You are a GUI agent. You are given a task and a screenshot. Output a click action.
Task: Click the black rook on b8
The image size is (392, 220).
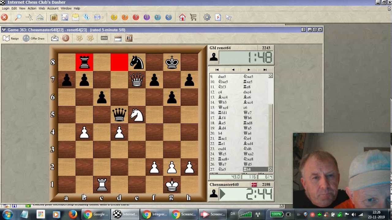(x=84, y=62)
